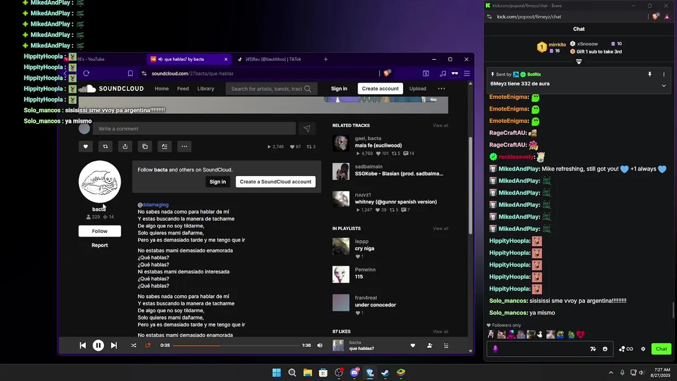This screenshot has width=677, height=381.
Task: Open track mala fe (eucliwood)
Action: tap(378, 146)
